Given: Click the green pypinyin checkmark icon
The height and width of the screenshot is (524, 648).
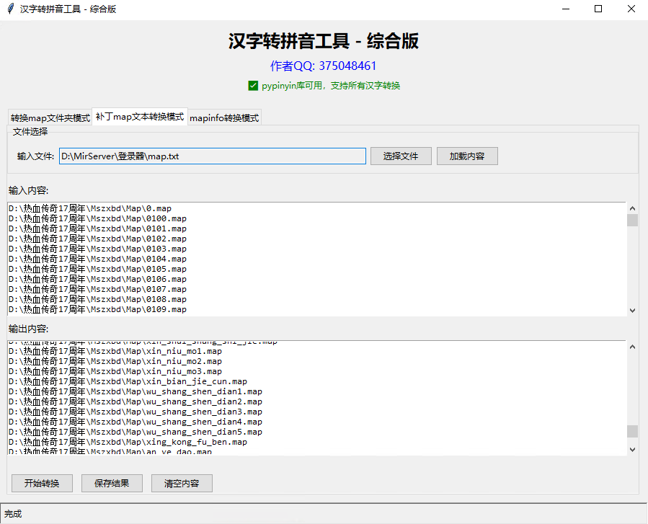Looking at the screenshot, I should [x=253, y=86].
